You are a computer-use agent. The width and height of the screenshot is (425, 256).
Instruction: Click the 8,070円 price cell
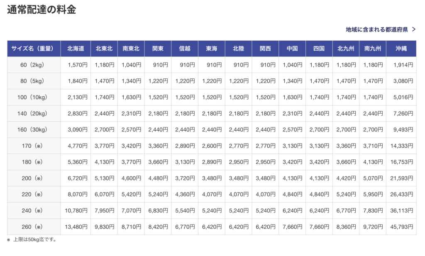coord(76,194)
